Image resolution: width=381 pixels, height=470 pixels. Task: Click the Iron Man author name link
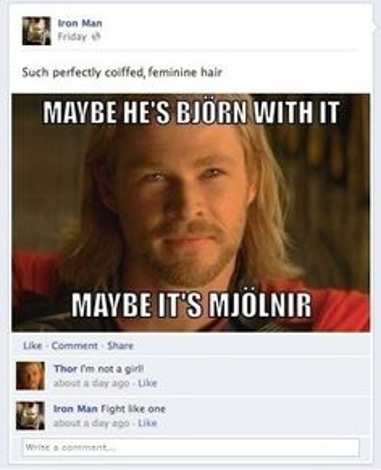coord(80,23)
